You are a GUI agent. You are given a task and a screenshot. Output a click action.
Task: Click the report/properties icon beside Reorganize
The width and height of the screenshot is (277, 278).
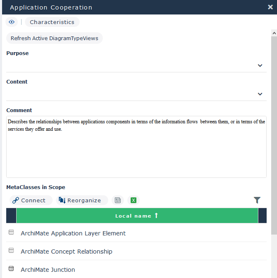[118, 200]
